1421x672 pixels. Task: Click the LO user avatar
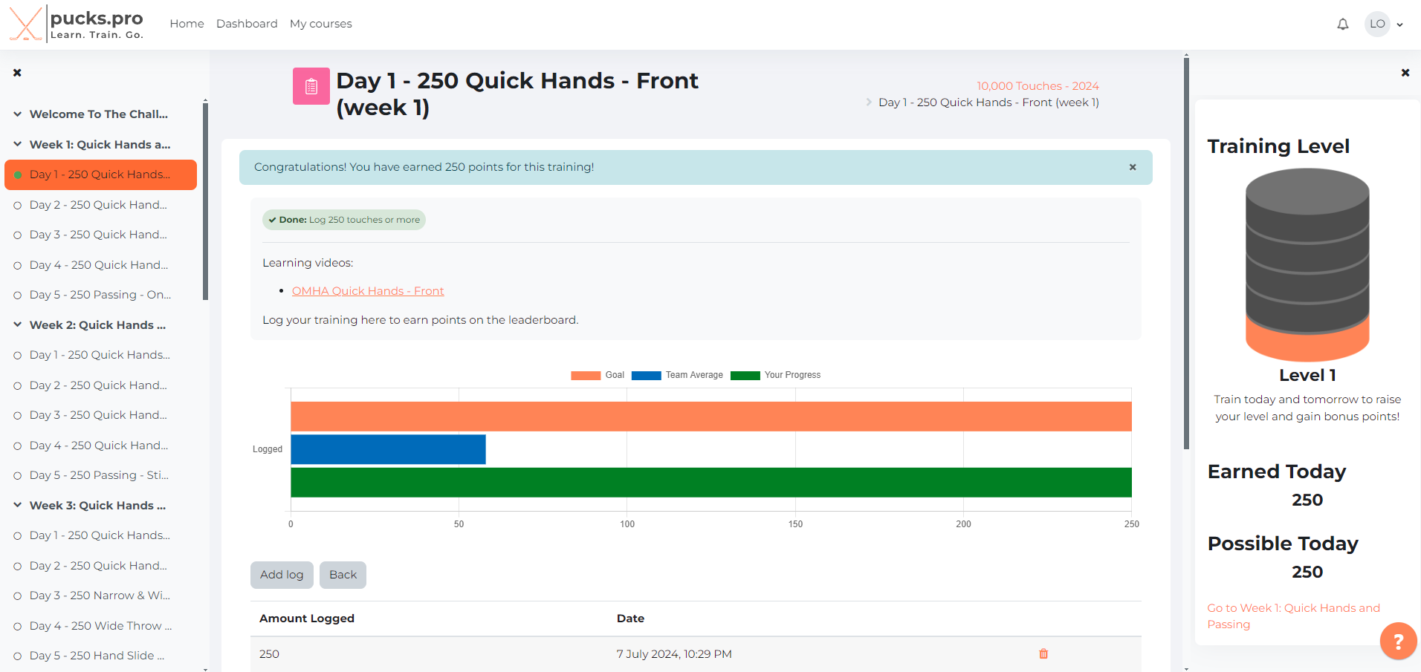(1376, 24)
